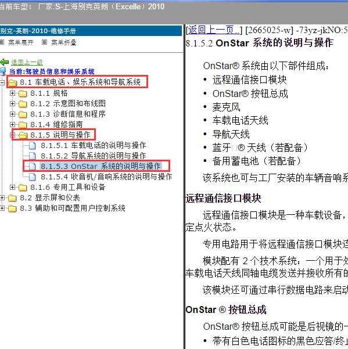Click the document icon for 8.1.5.4 收音机
348x349 pixels.
(33, 177)
